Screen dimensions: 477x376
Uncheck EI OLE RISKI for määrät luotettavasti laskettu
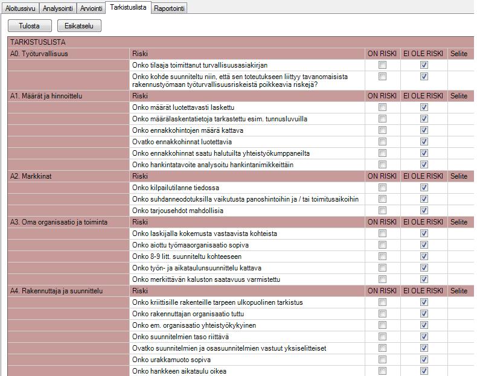pyautogui.click(x=424, y=107)
